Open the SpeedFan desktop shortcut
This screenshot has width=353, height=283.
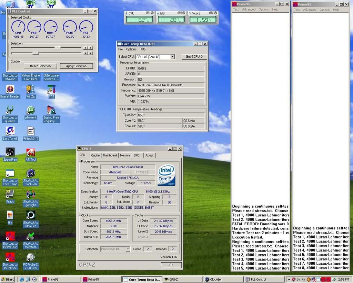[10, 152]
